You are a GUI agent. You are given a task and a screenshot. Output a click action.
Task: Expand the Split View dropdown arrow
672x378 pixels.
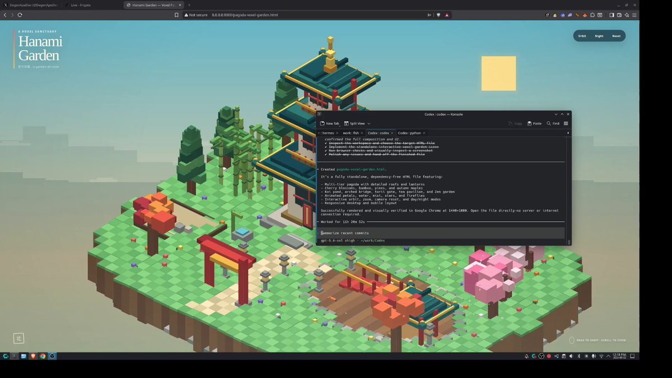(368, 123)
